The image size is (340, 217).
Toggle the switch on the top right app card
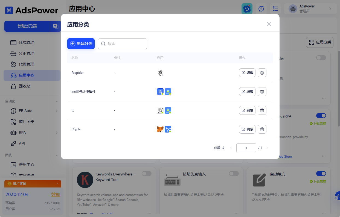[x=321, y=58]
